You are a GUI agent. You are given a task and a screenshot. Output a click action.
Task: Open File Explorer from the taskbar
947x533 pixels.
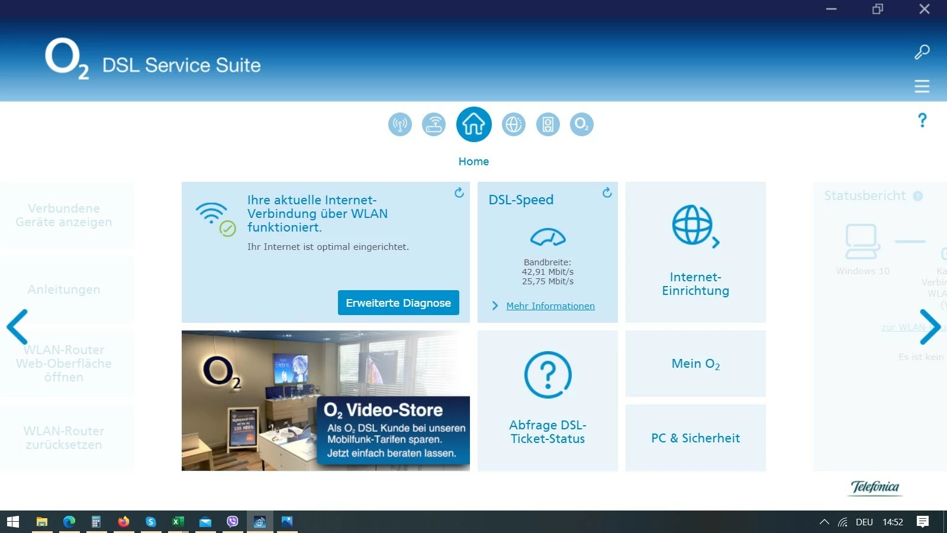tap(41, 522)
